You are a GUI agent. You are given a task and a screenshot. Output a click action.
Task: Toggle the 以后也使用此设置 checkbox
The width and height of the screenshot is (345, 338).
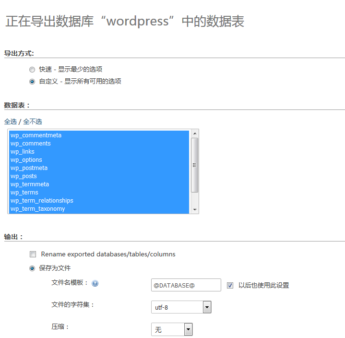(x=230, y=285)
